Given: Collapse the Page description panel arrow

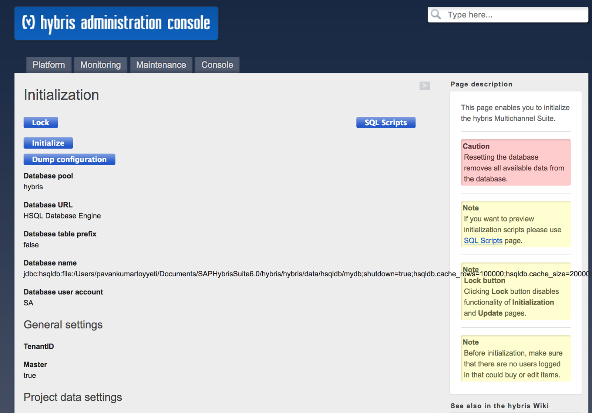Looking at the screenshot, I should pyautogui.click(x=424, y=86).
